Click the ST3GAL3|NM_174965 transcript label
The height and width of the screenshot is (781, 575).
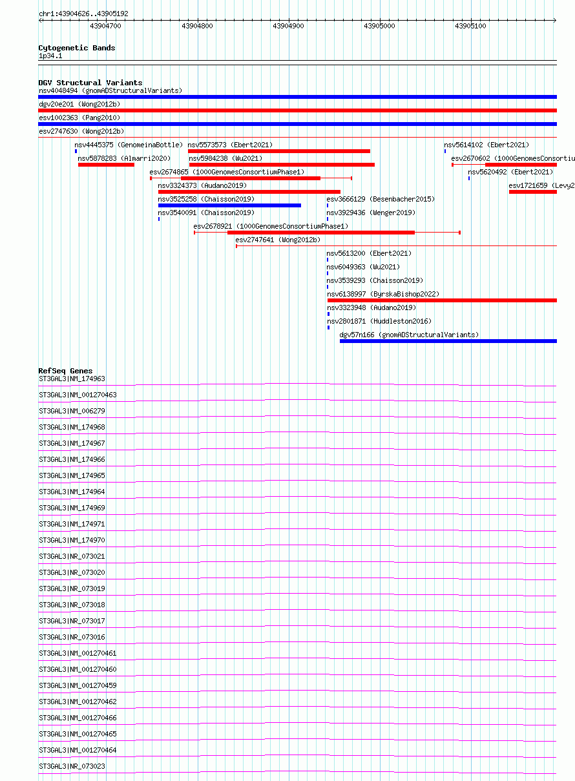coord(72,475)
